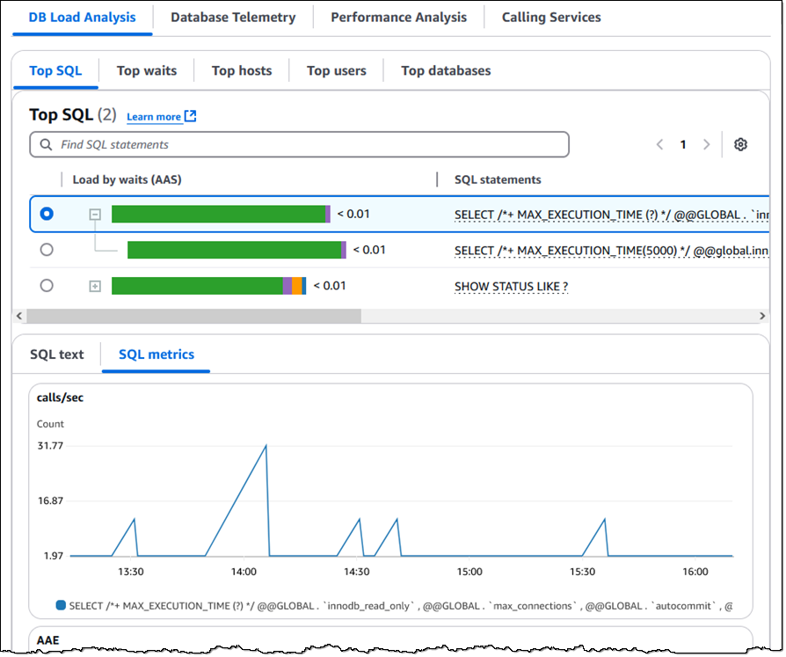786x657 pixels.
Task: Switch to Top databases tab
Action: pyautogui.click(x=446, y=70)
